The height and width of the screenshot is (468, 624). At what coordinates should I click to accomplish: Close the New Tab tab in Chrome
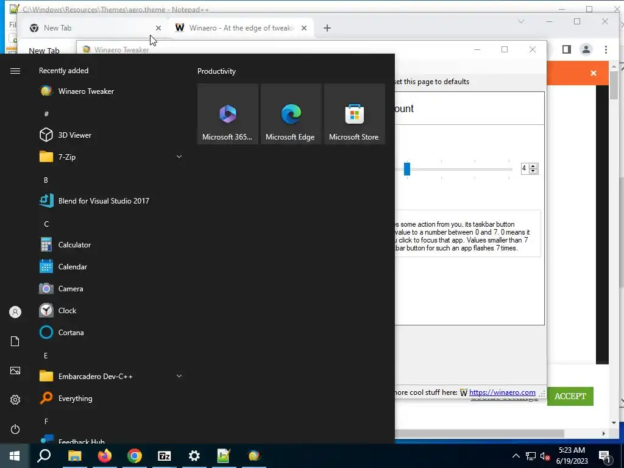tap(158, 28)
